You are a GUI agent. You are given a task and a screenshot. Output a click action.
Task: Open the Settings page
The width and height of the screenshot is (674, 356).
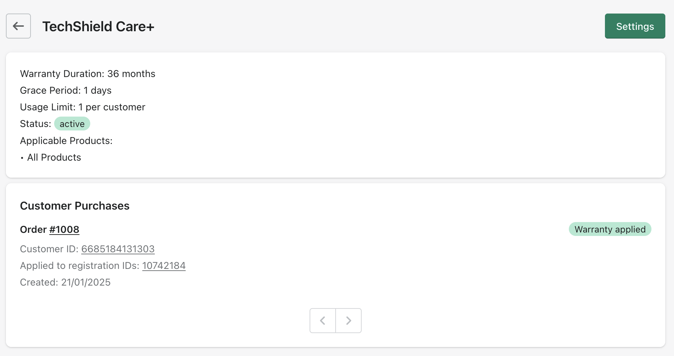[x=635, y=26]
